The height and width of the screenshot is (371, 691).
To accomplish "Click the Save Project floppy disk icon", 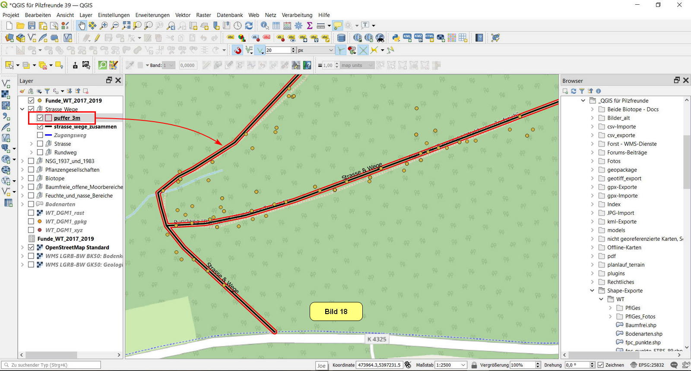I will point(32,26).
